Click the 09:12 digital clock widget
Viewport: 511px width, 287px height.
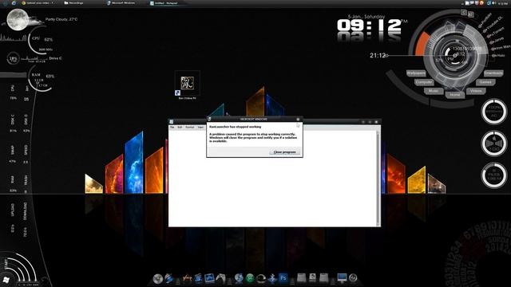tap(370, 26)
